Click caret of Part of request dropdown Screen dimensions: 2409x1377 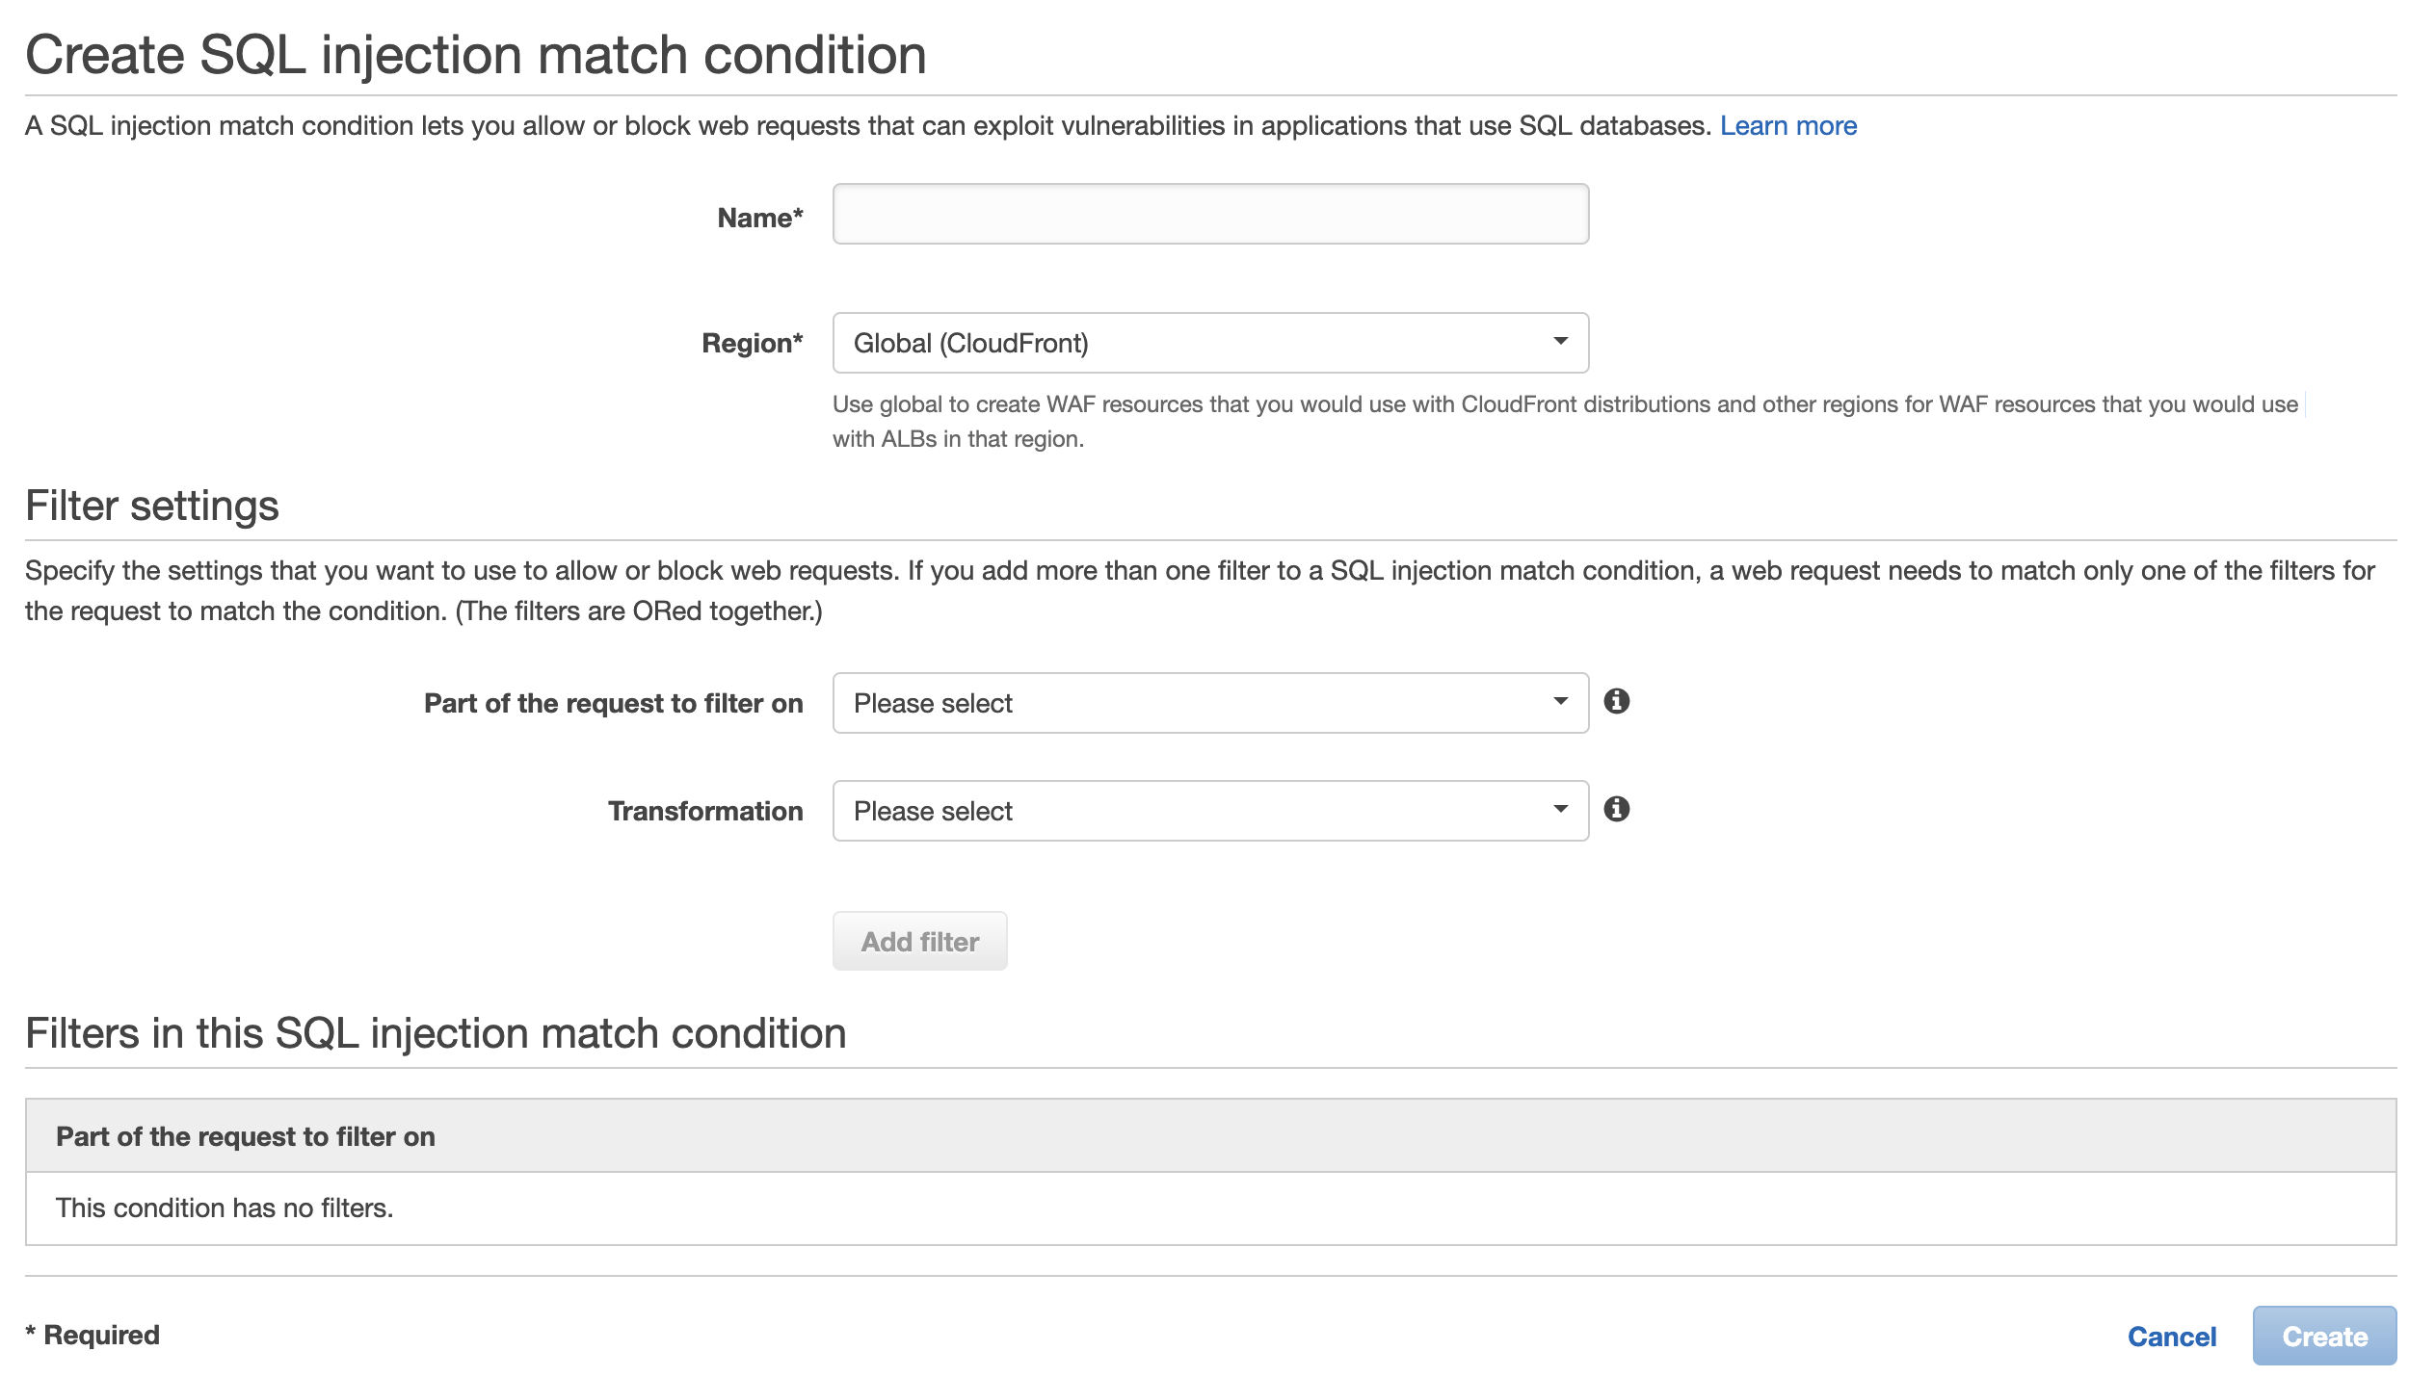tap(1560, 701)
